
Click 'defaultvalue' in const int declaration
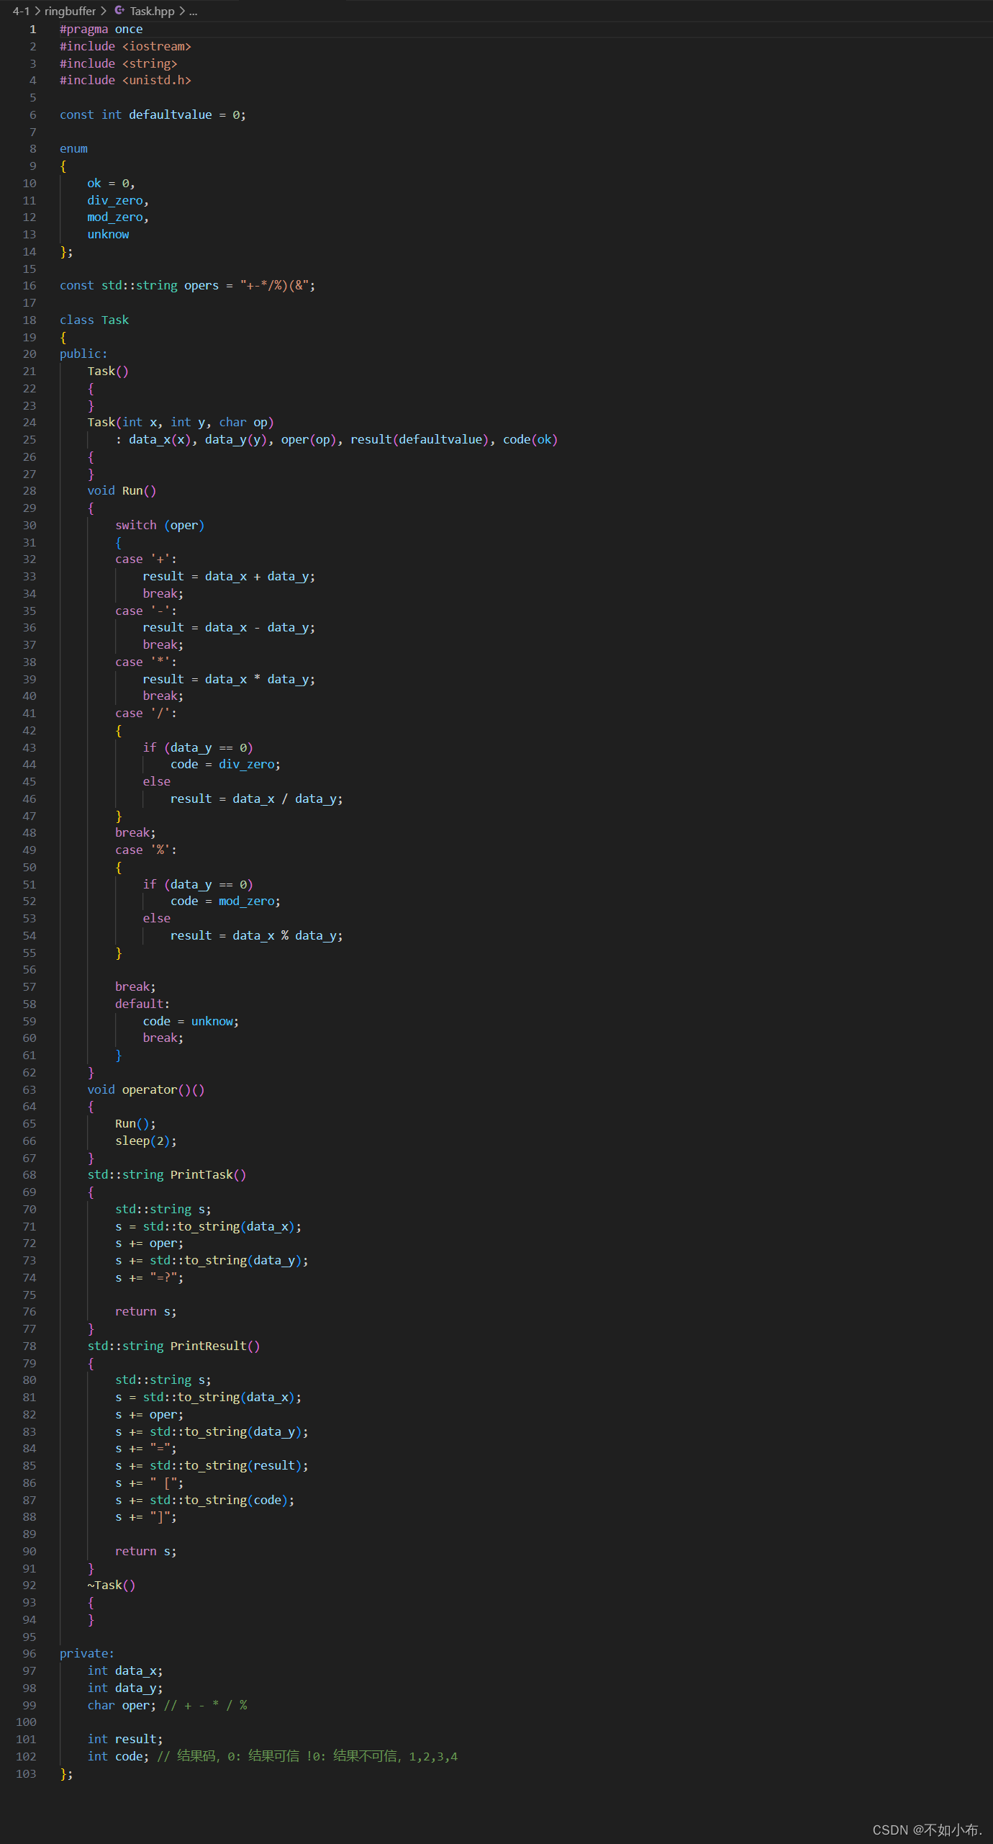[171, 115]
